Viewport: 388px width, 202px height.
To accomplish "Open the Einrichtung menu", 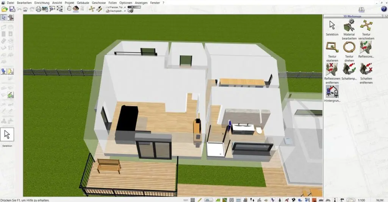I will pos(42,3).
